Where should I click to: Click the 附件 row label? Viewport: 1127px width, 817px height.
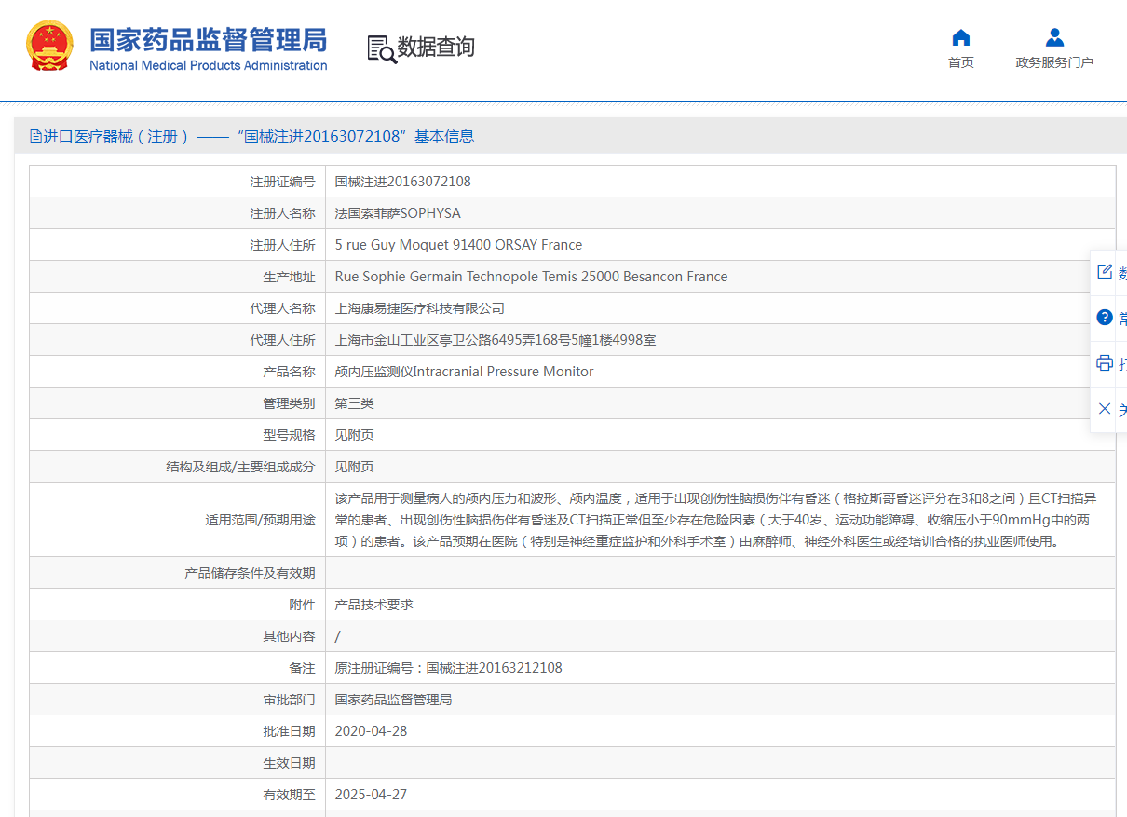pos(303,605)
